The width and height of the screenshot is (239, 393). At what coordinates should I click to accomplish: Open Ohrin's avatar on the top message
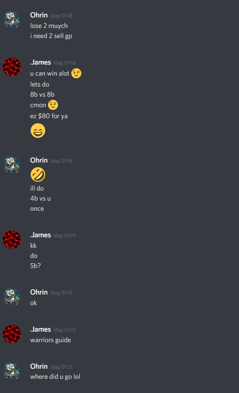[x=12, y=20]
